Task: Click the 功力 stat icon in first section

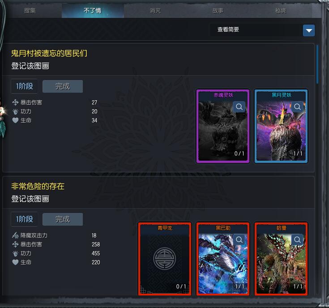Action: pos(15,111)
